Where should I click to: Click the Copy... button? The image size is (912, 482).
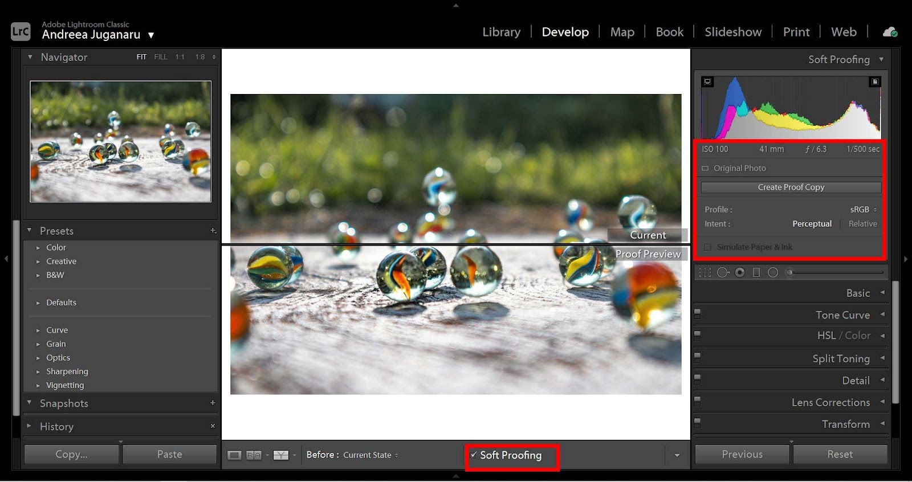click(x=71, y=454)
